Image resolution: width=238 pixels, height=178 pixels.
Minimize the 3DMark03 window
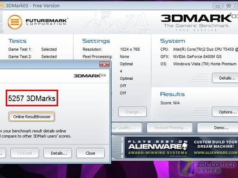(218, 6)
